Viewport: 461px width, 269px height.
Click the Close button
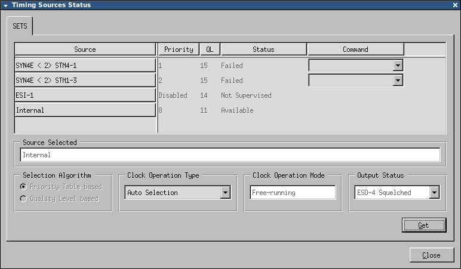(x=431, y=255)
